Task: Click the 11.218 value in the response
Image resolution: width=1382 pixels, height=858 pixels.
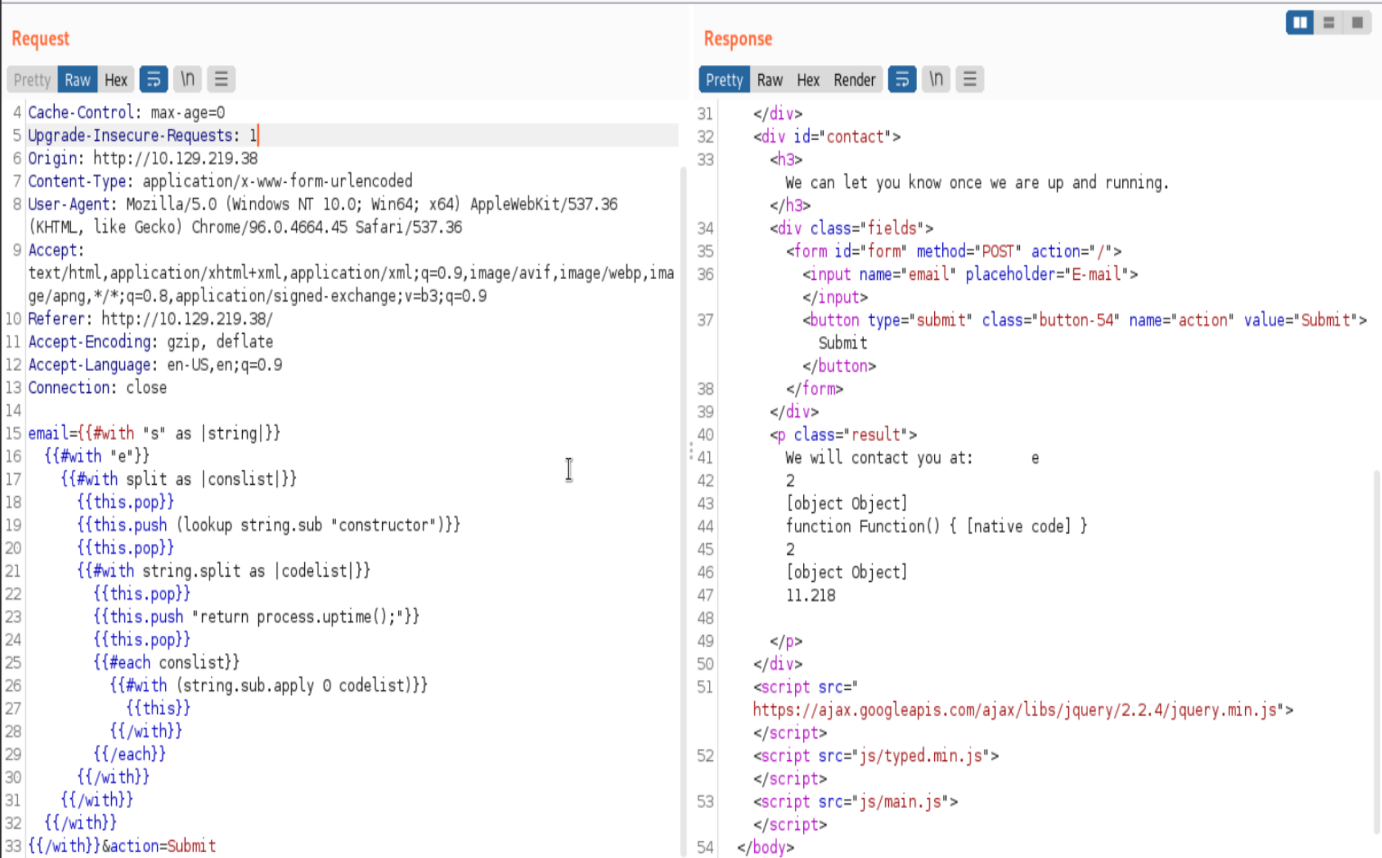Action: (x=811, y=595)
